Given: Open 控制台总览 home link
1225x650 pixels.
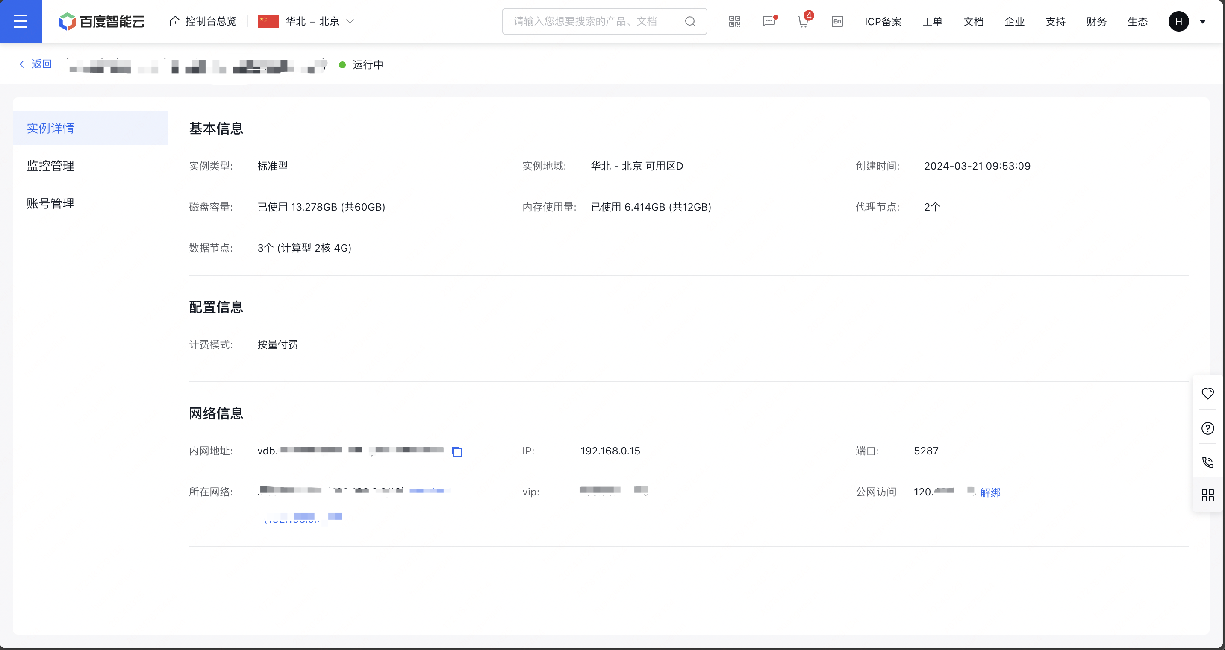Looking at the screenshot, I should 203,21.
